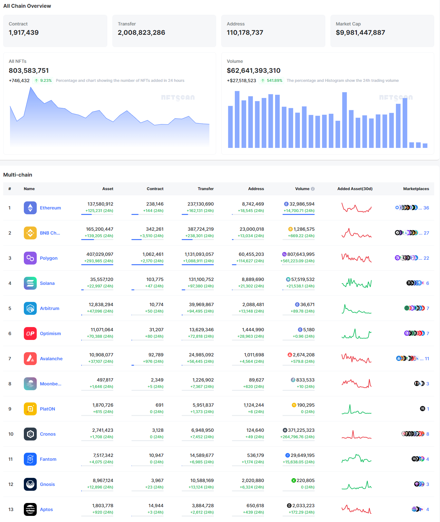Click the Cronos chain logo icon

coord(30,434)
